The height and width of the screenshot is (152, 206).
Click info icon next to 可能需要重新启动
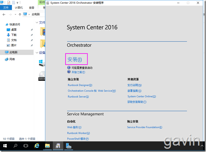[69, 68]
